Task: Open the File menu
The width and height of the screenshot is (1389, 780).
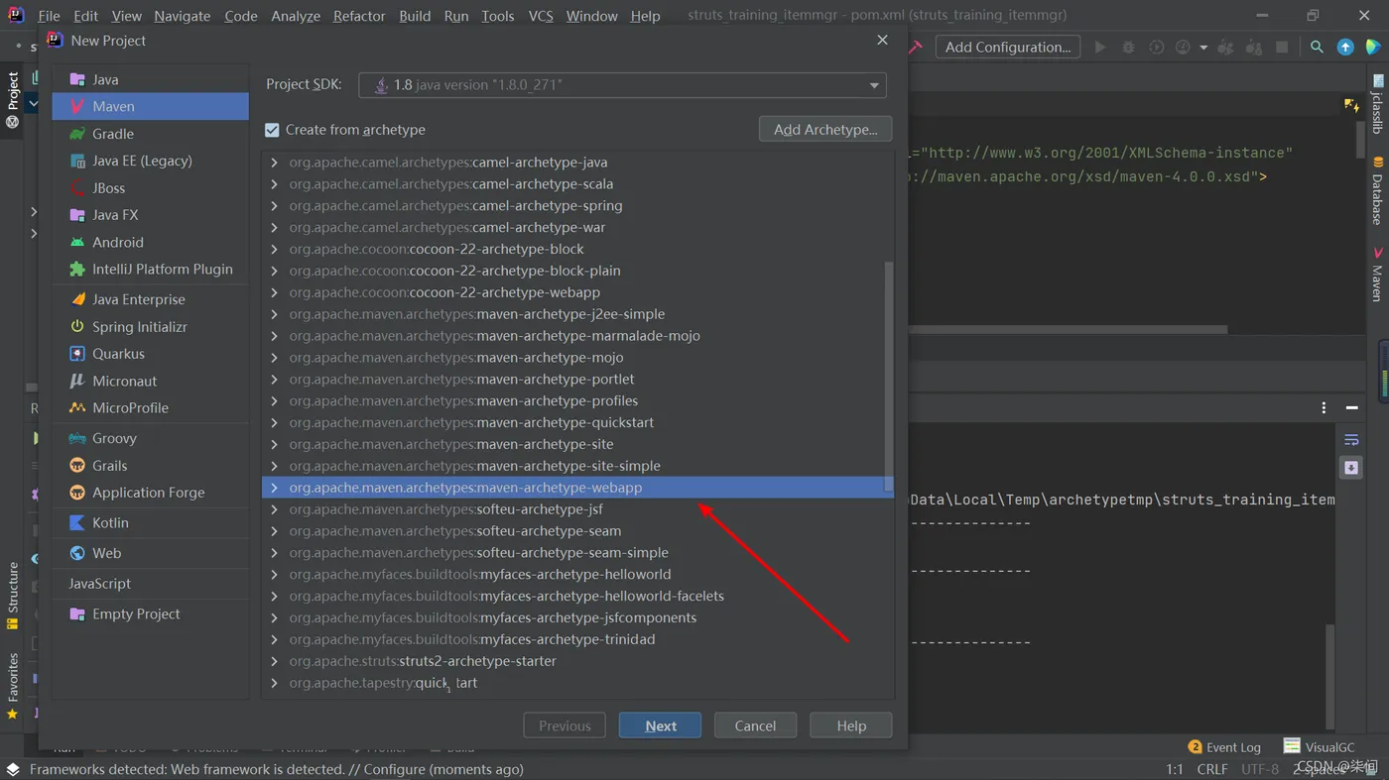Action: click(x=49, y=16)
